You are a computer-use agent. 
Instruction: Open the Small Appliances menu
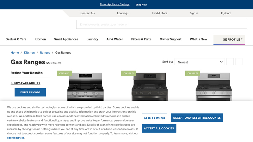(66, 39)
